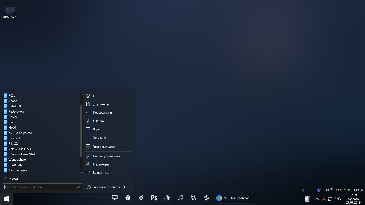
Task: Click the photo-with-down-arrow taskbar icon
Action: [207, 198]
